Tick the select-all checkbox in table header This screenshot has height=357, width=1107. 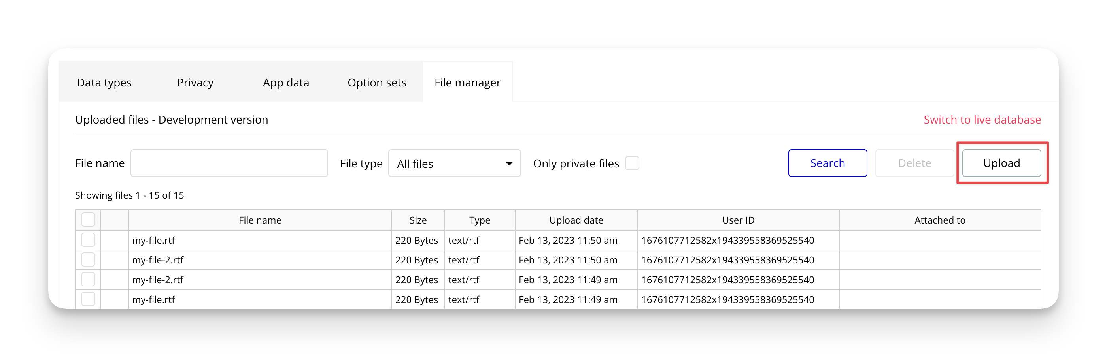click(88, 220)
